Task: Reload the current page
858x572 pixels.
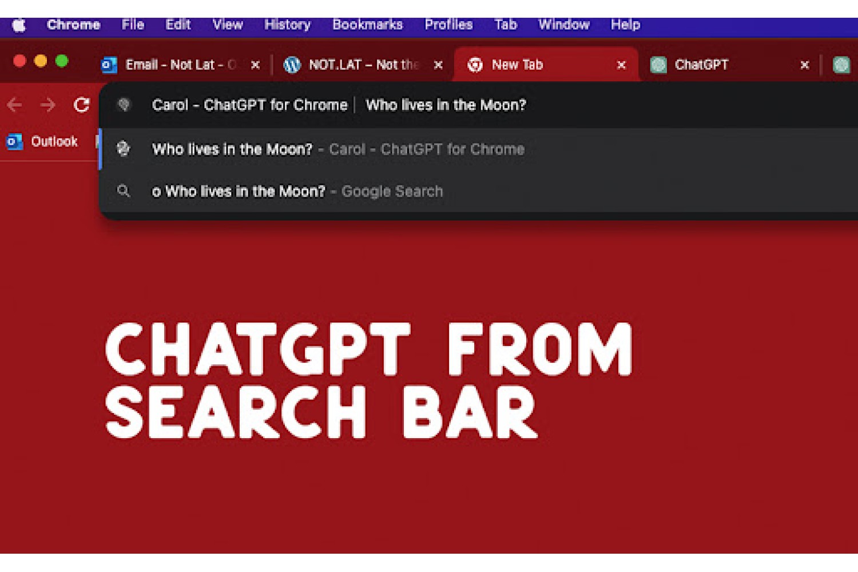Action: [82, 105]
